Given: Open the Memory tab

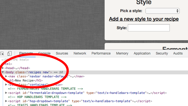Looking at the screenshot, I should click(122, 53).
